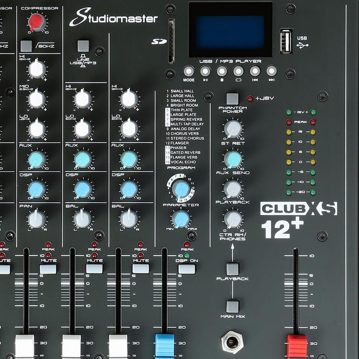Turn the LO knob on the PAN channel
Viewport: 359px width, 359px height.
[x=37, y=129]
